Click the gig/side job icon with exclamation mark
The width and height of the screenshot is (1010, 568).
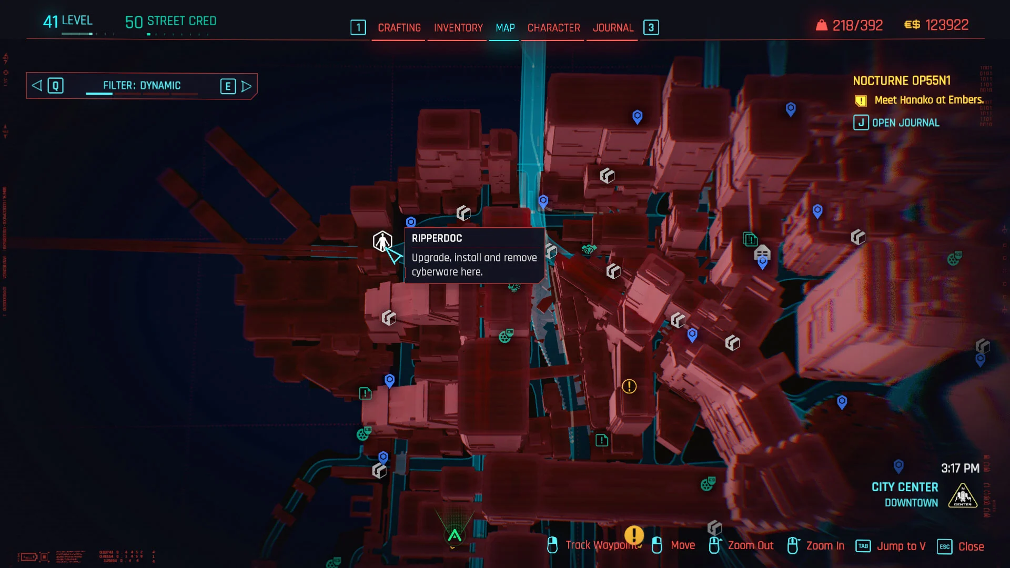point(629,387)
